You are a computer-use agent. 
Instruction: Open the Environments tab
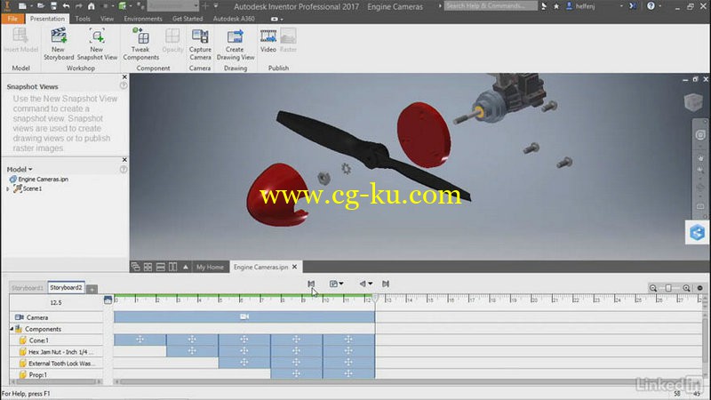point(143,19)
